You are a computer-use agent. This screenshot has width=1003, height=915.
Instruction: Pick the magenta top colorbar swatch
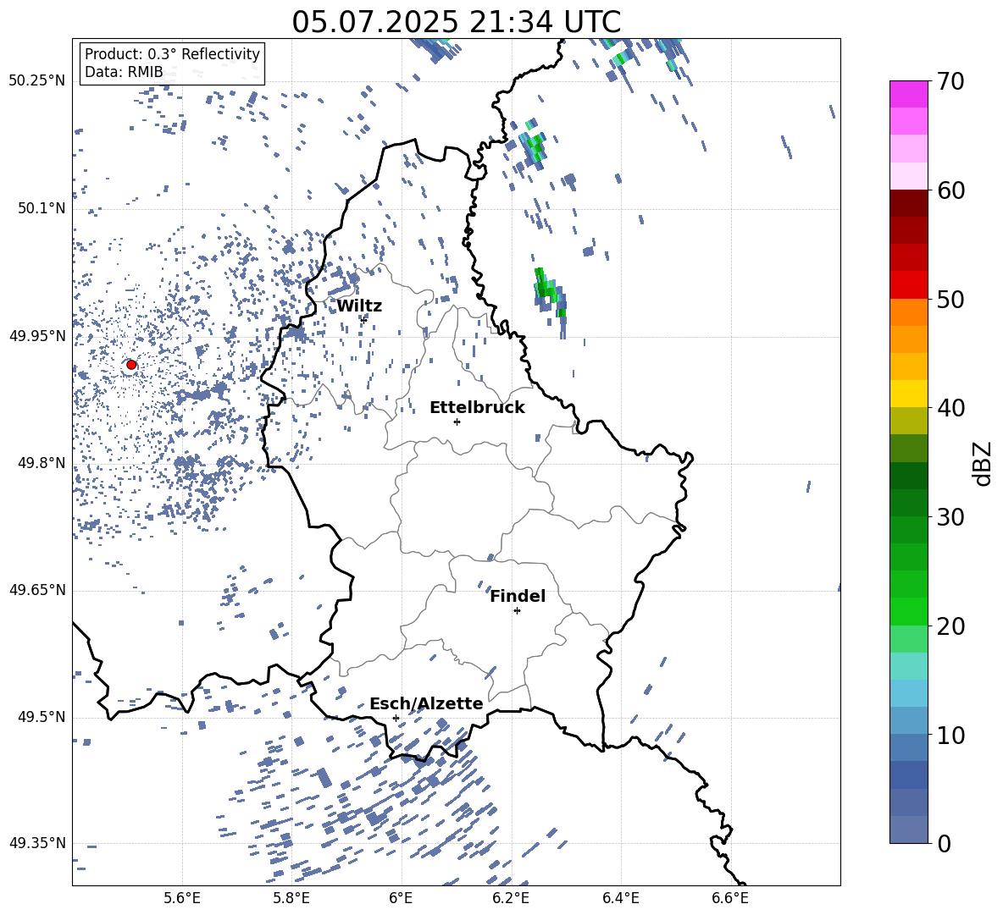click(908, 94)
